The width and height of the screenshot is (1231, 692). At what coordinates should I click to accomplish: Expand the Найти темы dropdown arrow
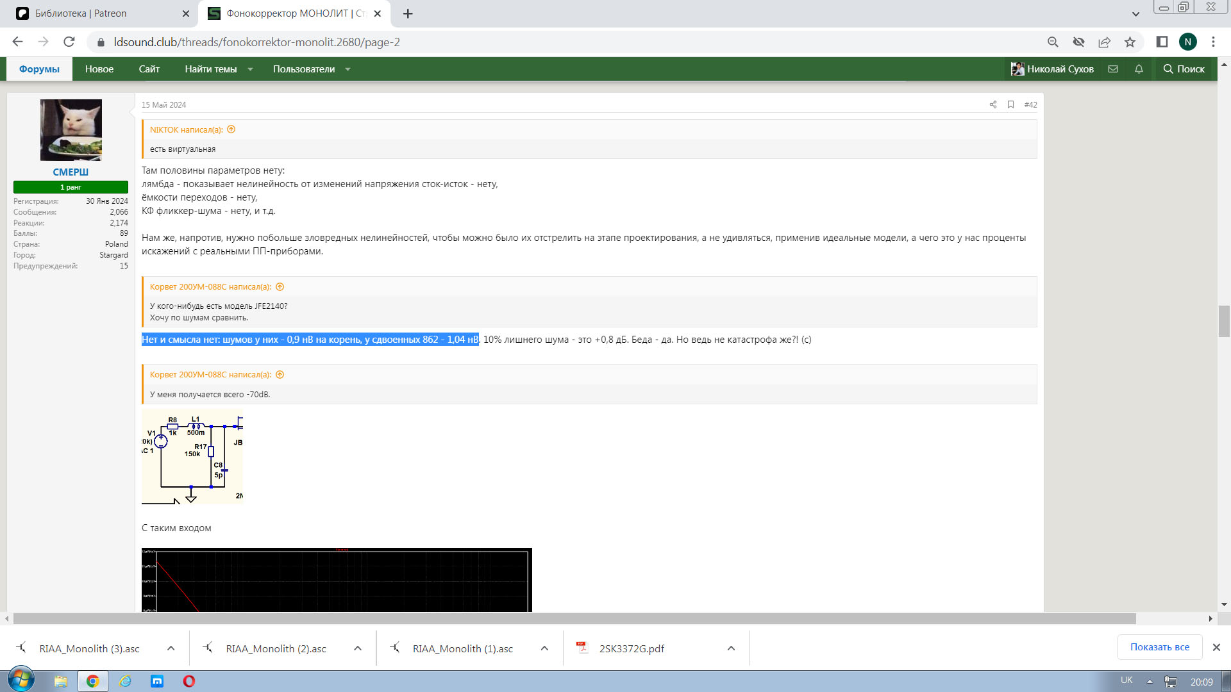pyautogui.click(x=251, y=69)
